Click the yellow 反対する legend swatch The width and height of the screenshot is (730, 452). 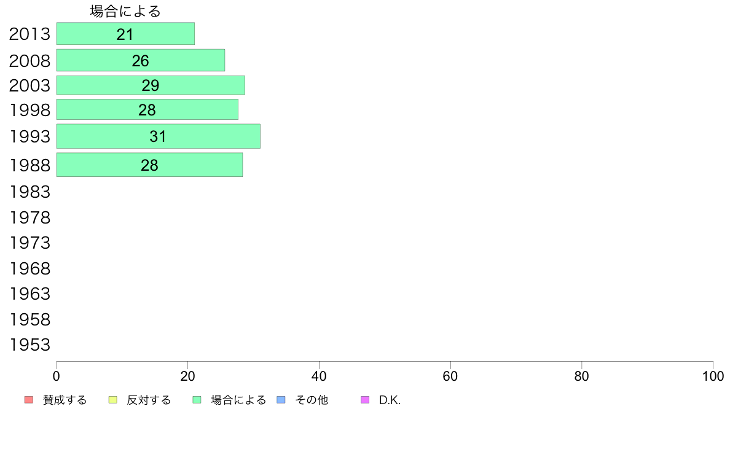click(x=112, y=400)
